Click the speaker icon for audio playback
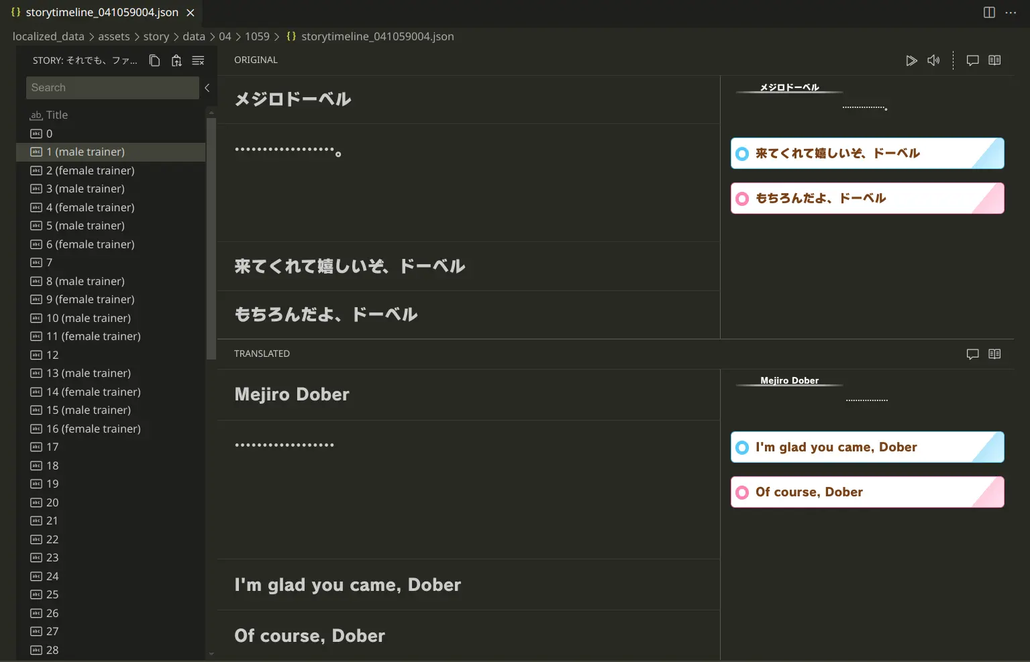Image resolution: width=1030 pixels, height=662 pixels. 933,60
